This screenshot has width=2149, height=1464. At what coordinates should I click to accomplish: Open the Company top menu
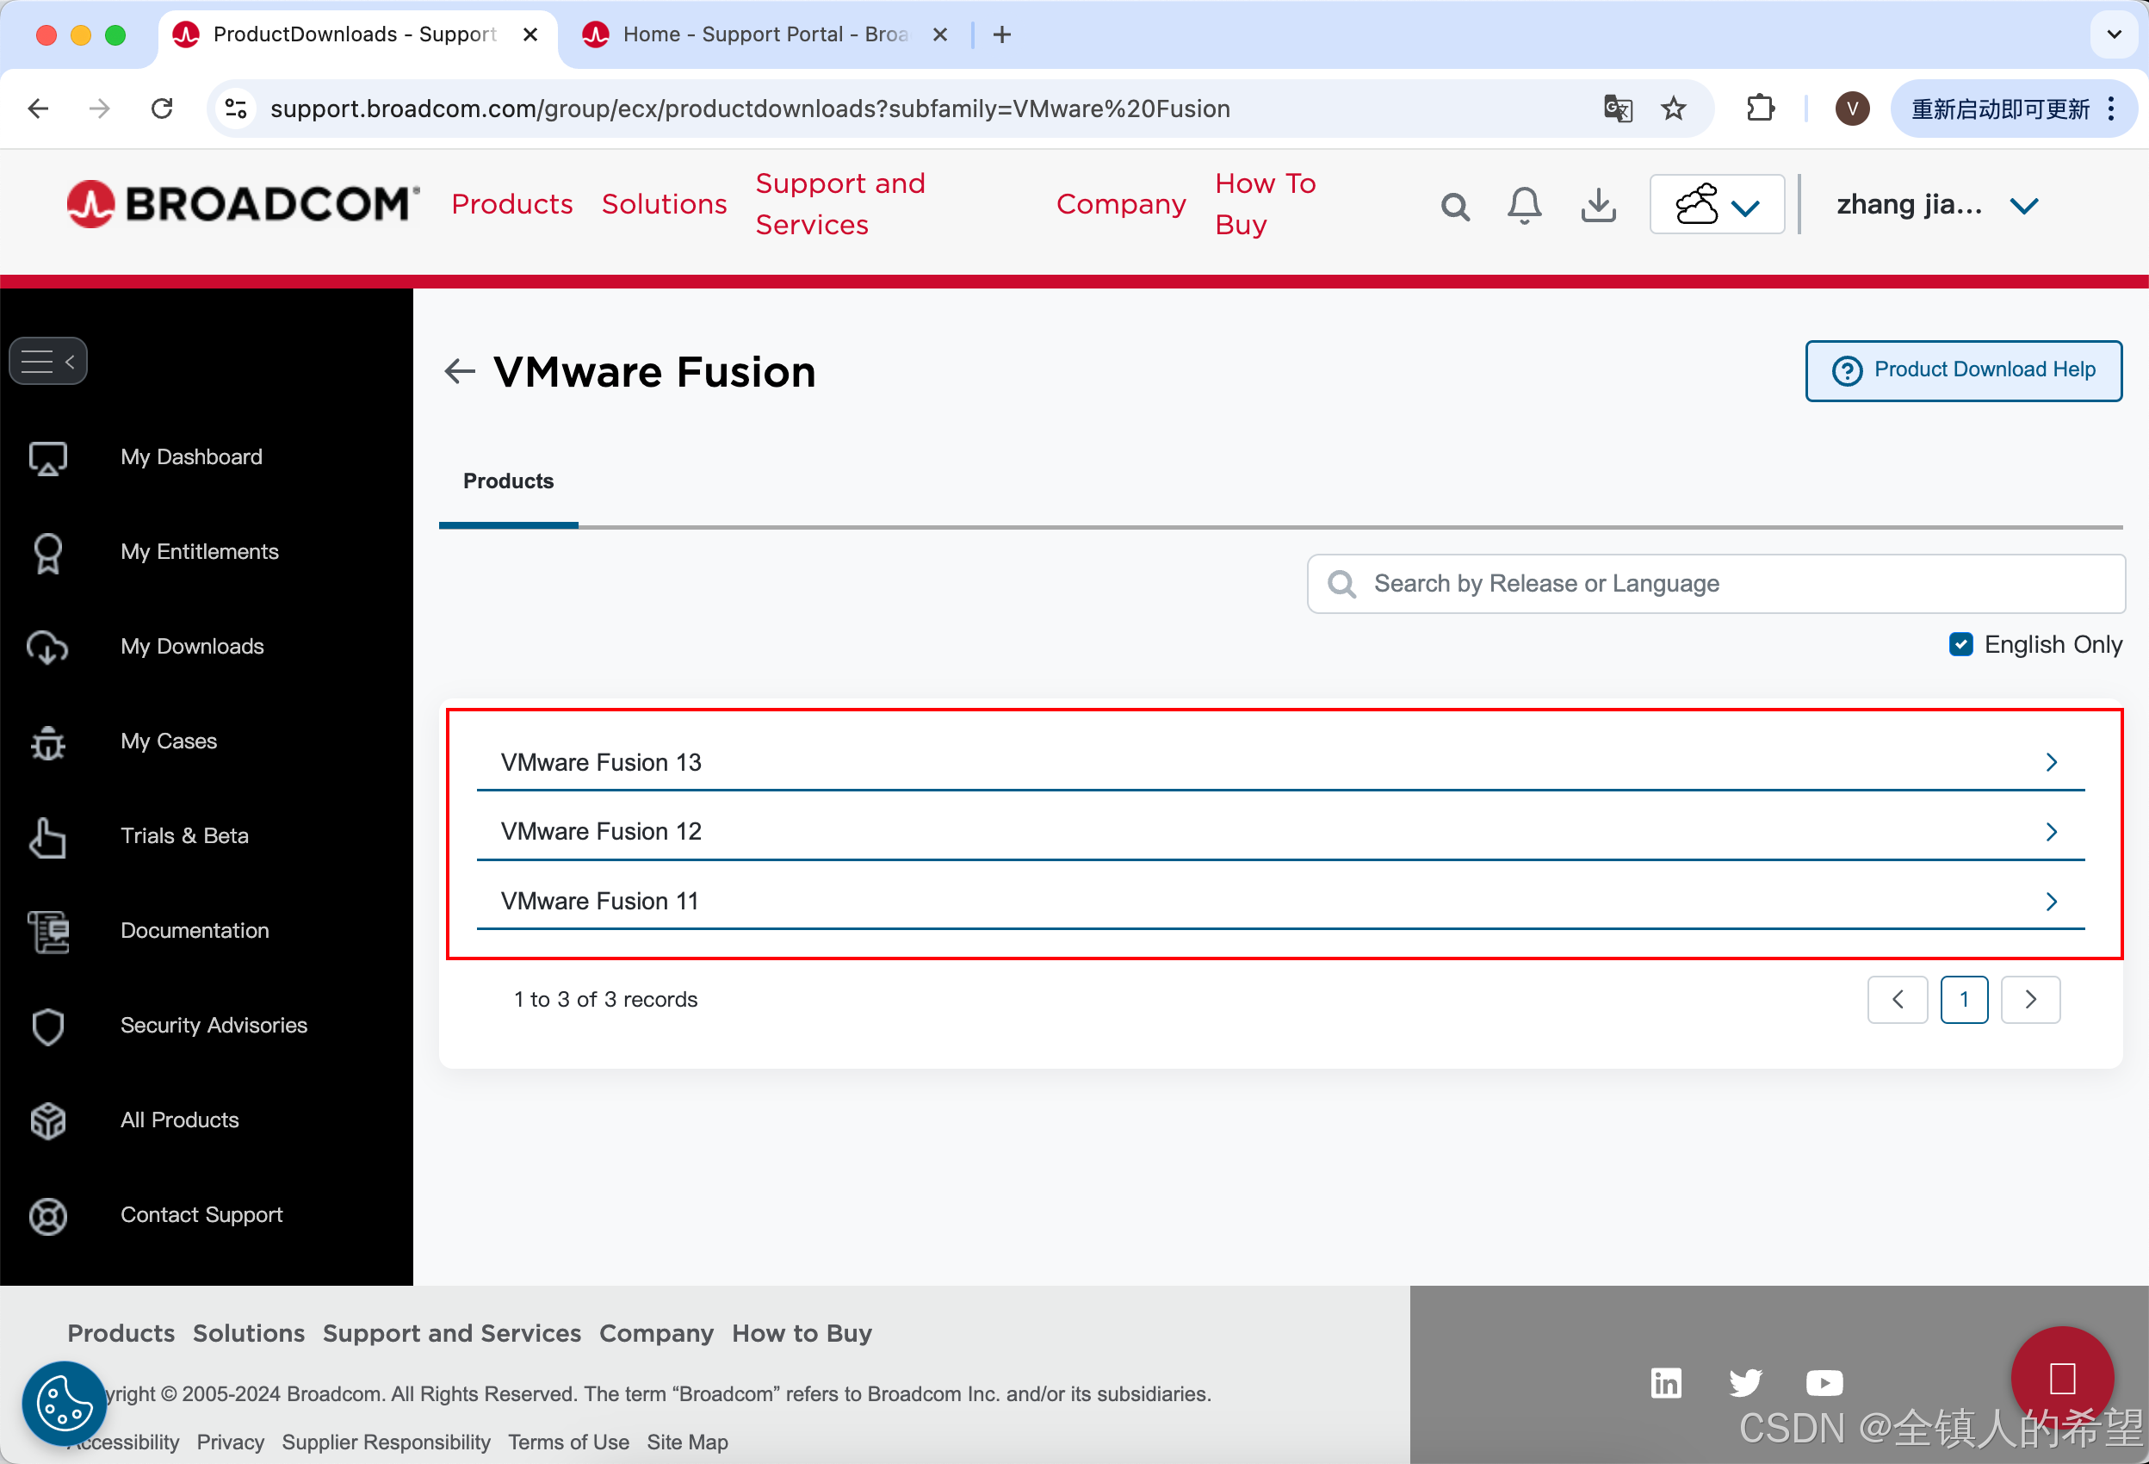coord(1121,203)
